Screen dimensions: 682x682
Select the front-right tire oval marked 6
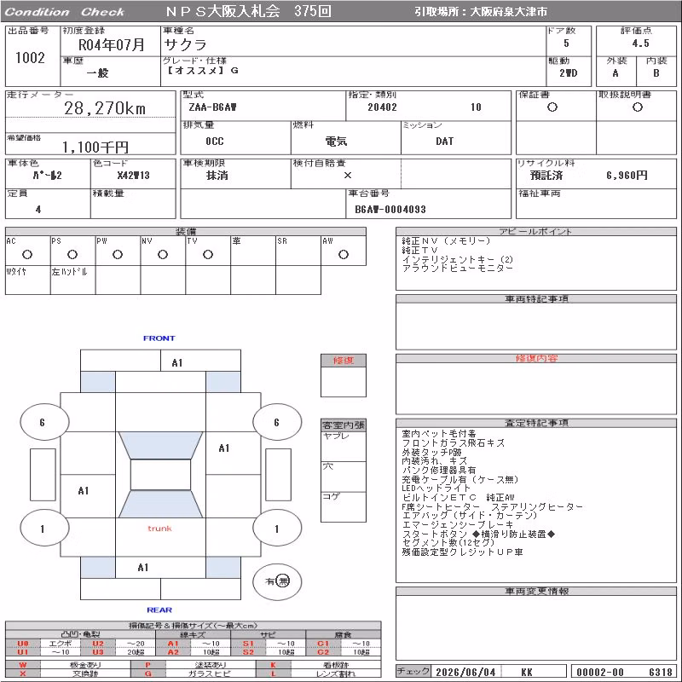[x=277, y=421]
